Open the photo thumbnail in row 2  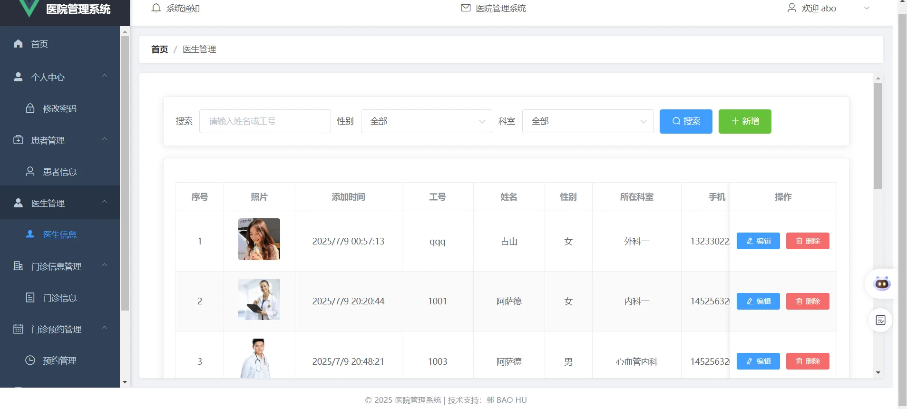click(259, 299)
